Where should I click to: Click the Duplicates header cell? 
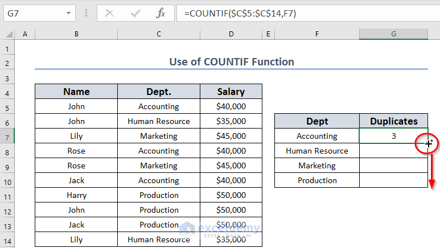tap(393, 121)
